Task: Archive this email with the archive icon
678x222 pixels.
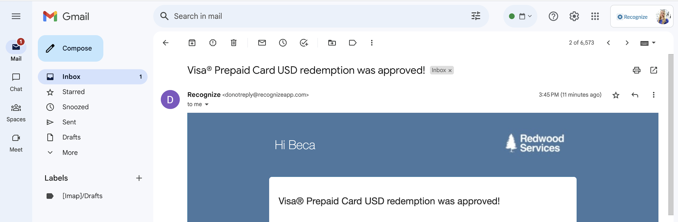Action: click(192, 43)
